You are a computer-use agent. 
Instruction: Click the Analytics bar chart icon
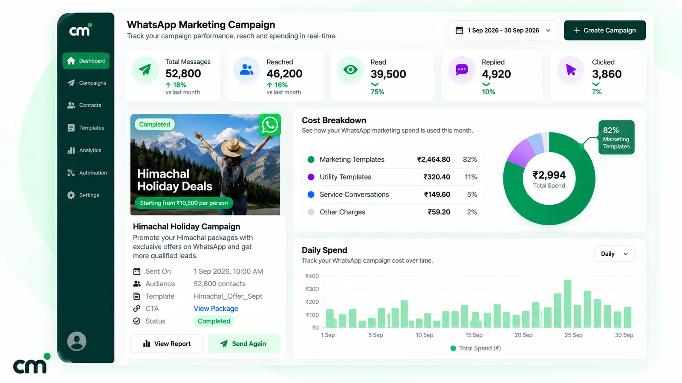click(71, 150)
